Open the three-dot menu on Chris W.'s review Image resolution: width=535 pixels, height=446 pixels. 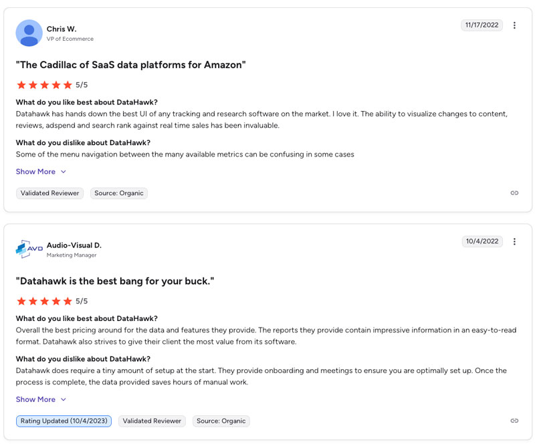pos(514,25)
